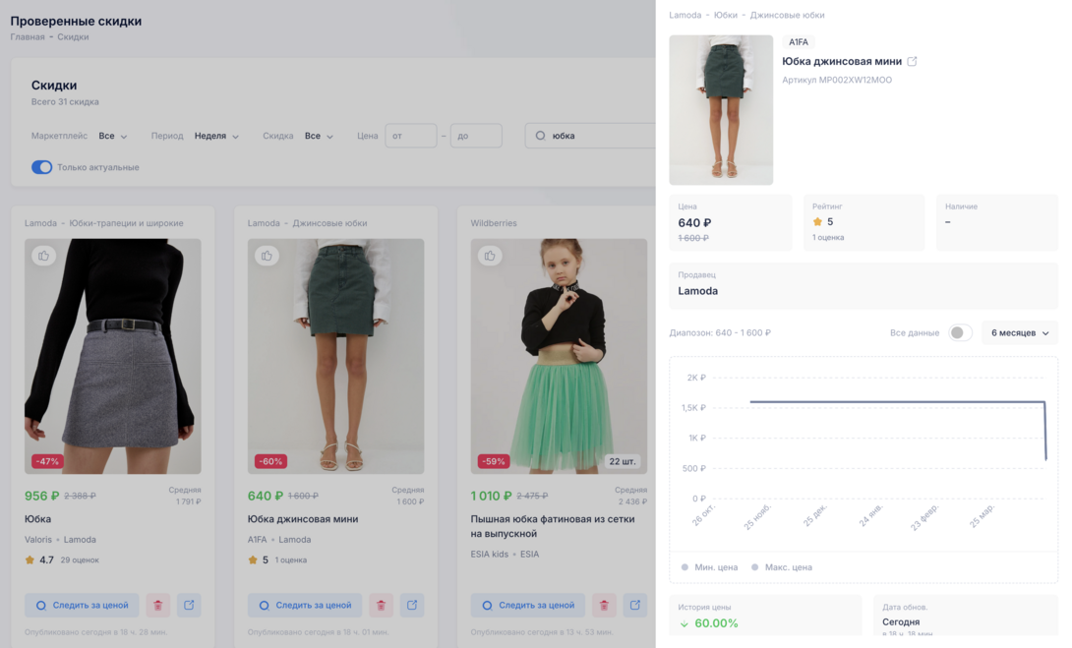Delete the Valoris skirt discount card
1072x648 pixels.
[158, 606]
